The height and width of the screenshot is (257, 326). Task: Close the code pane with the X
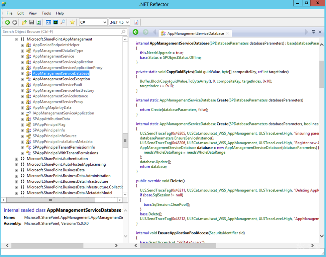[320, 32]
